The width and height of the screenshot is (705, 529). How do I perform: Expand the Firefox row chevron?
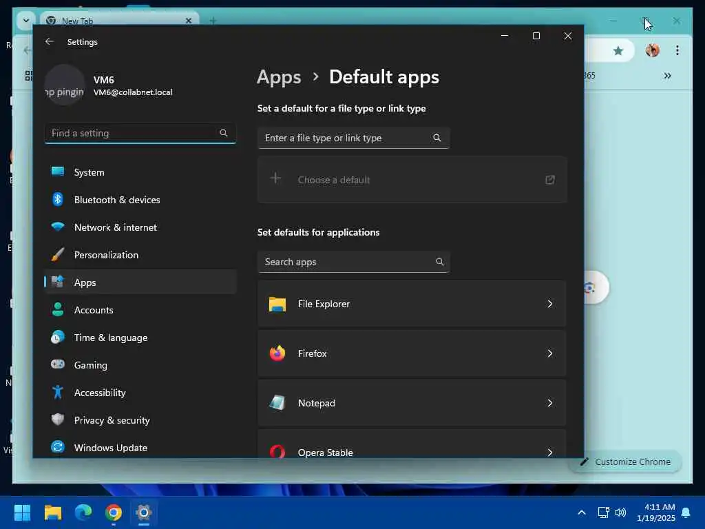(550, 353)
